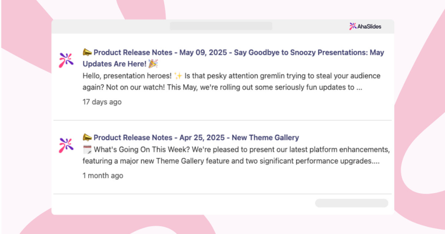The width and height of the screenshot is (445, 234).
Task: Expand the ellipsis after 'performance upgrades'
Action: tap(376, 161)
